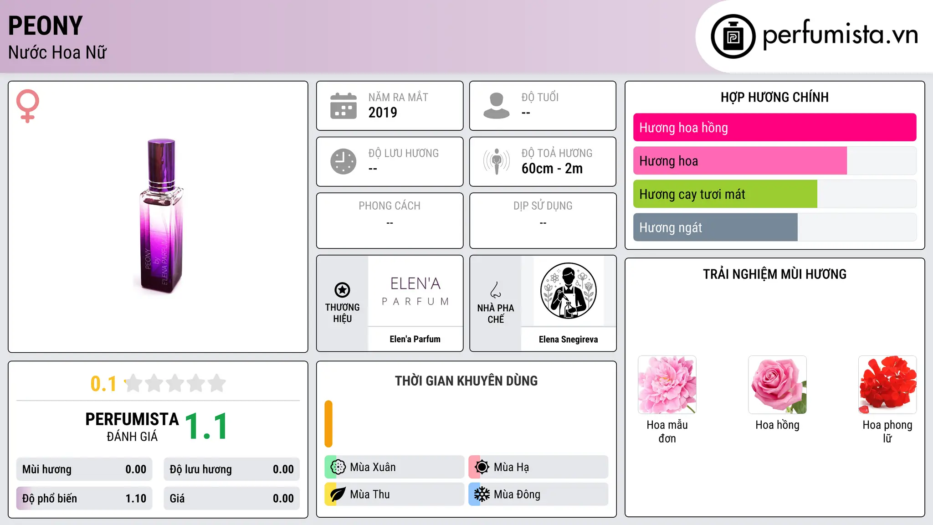Click the Phong cách label
The image size is (933, 525).
[x=390, y=206]
